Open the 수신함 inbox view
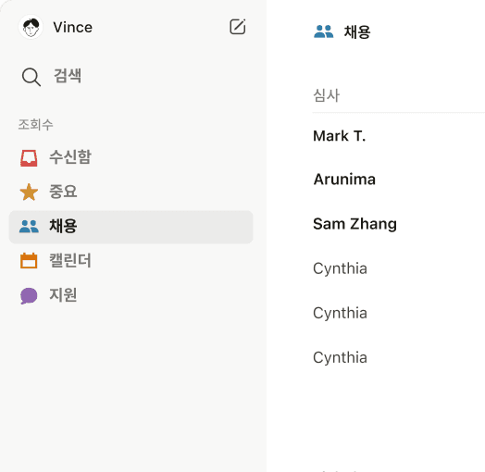This screenshot has height=472, width=485. tap(131, 157)
